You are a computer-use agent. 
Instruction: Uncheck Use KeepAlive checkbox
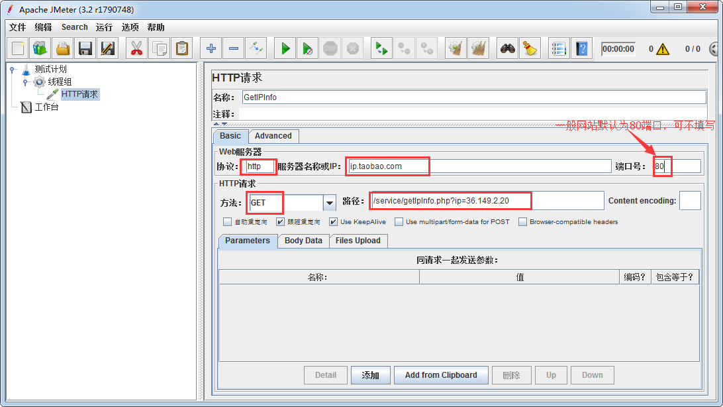[334, 222]
